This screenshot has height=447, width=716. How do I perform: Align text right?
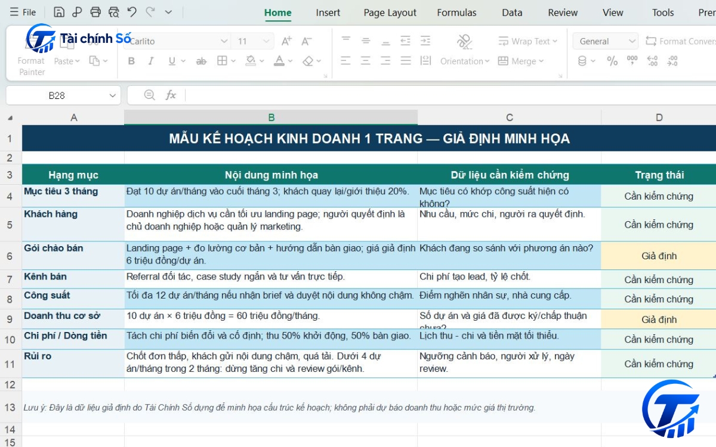pos(385,61)
